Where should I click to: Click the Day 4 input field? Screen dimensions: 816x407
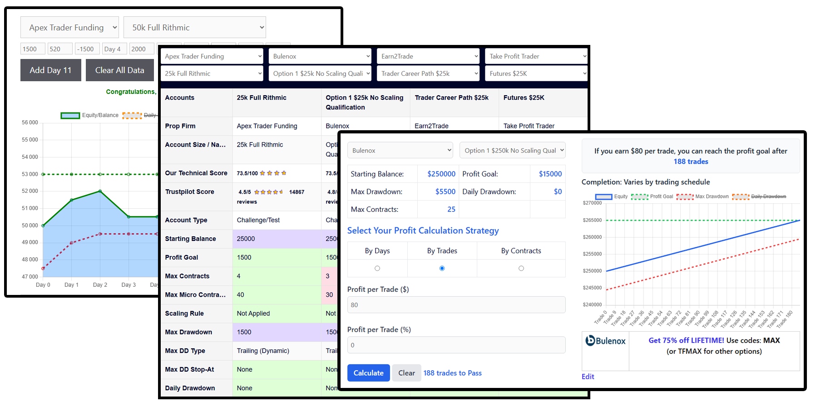[x=114, y=49]
